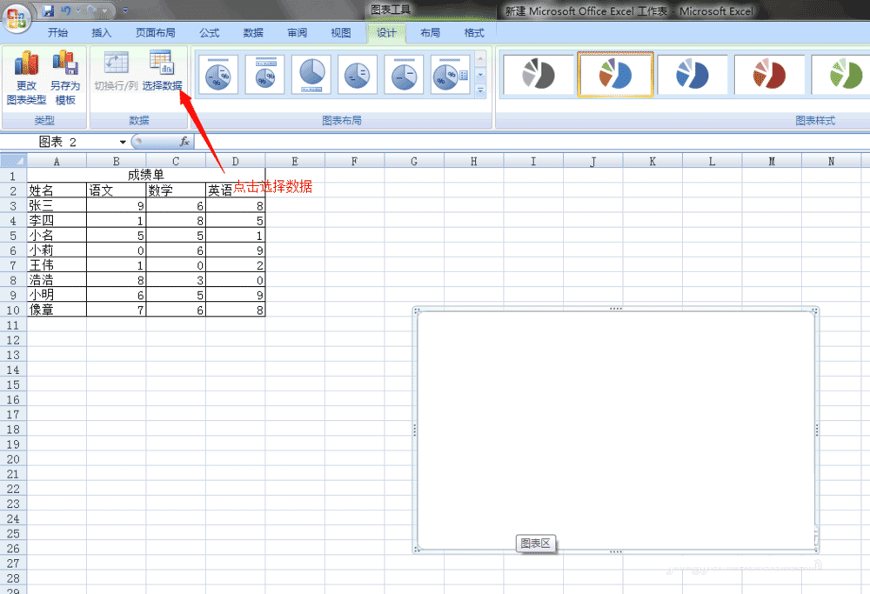The image size is (870, 594).
Task: Click the empty chart area
Action: pos(616,430)
